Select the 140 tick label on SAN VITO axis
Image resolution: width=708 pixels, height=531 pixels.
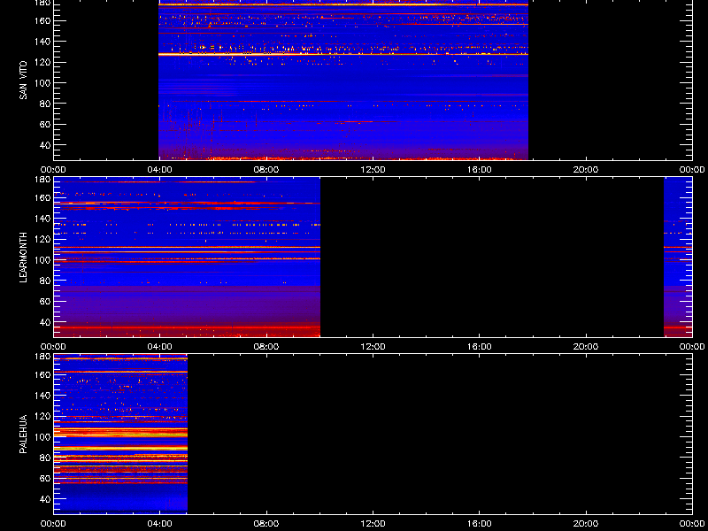(x=43, y=42)
